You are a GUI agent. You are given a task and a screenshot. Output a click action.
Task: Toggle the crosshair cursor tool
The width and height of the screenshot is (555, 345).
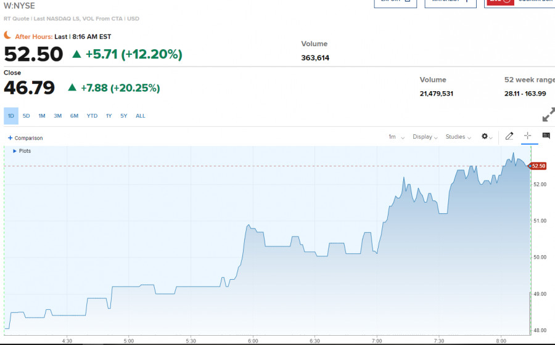527,137
